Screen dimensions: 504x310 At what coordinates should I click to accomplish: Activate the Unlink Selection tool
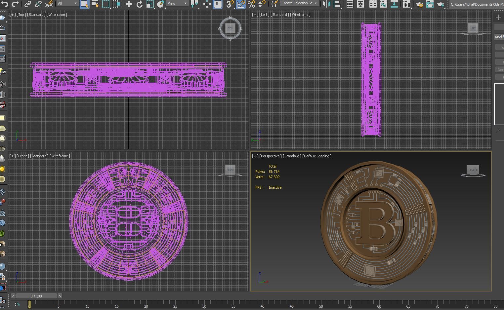38,4
